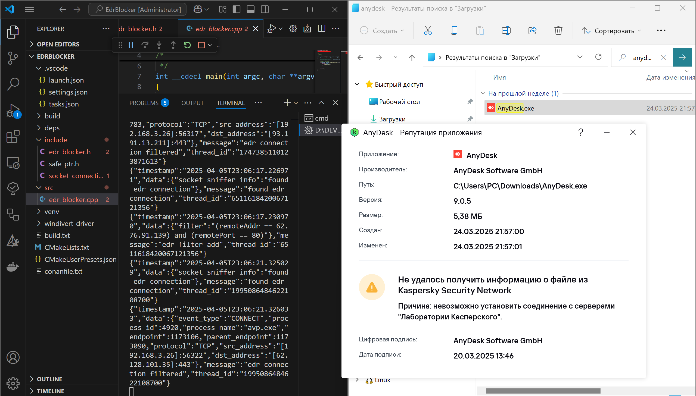Open Copilot chat icon in title bar
The image size is (696, 396).
tap(198, 10)
